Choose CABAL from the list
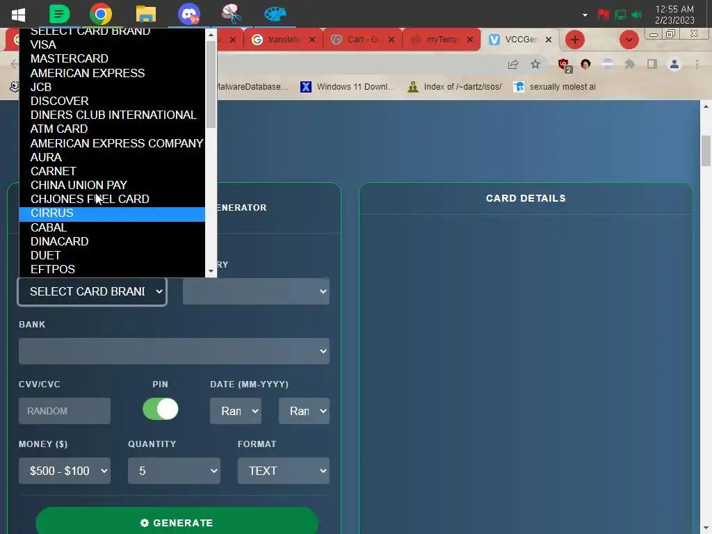 [112, 227]
